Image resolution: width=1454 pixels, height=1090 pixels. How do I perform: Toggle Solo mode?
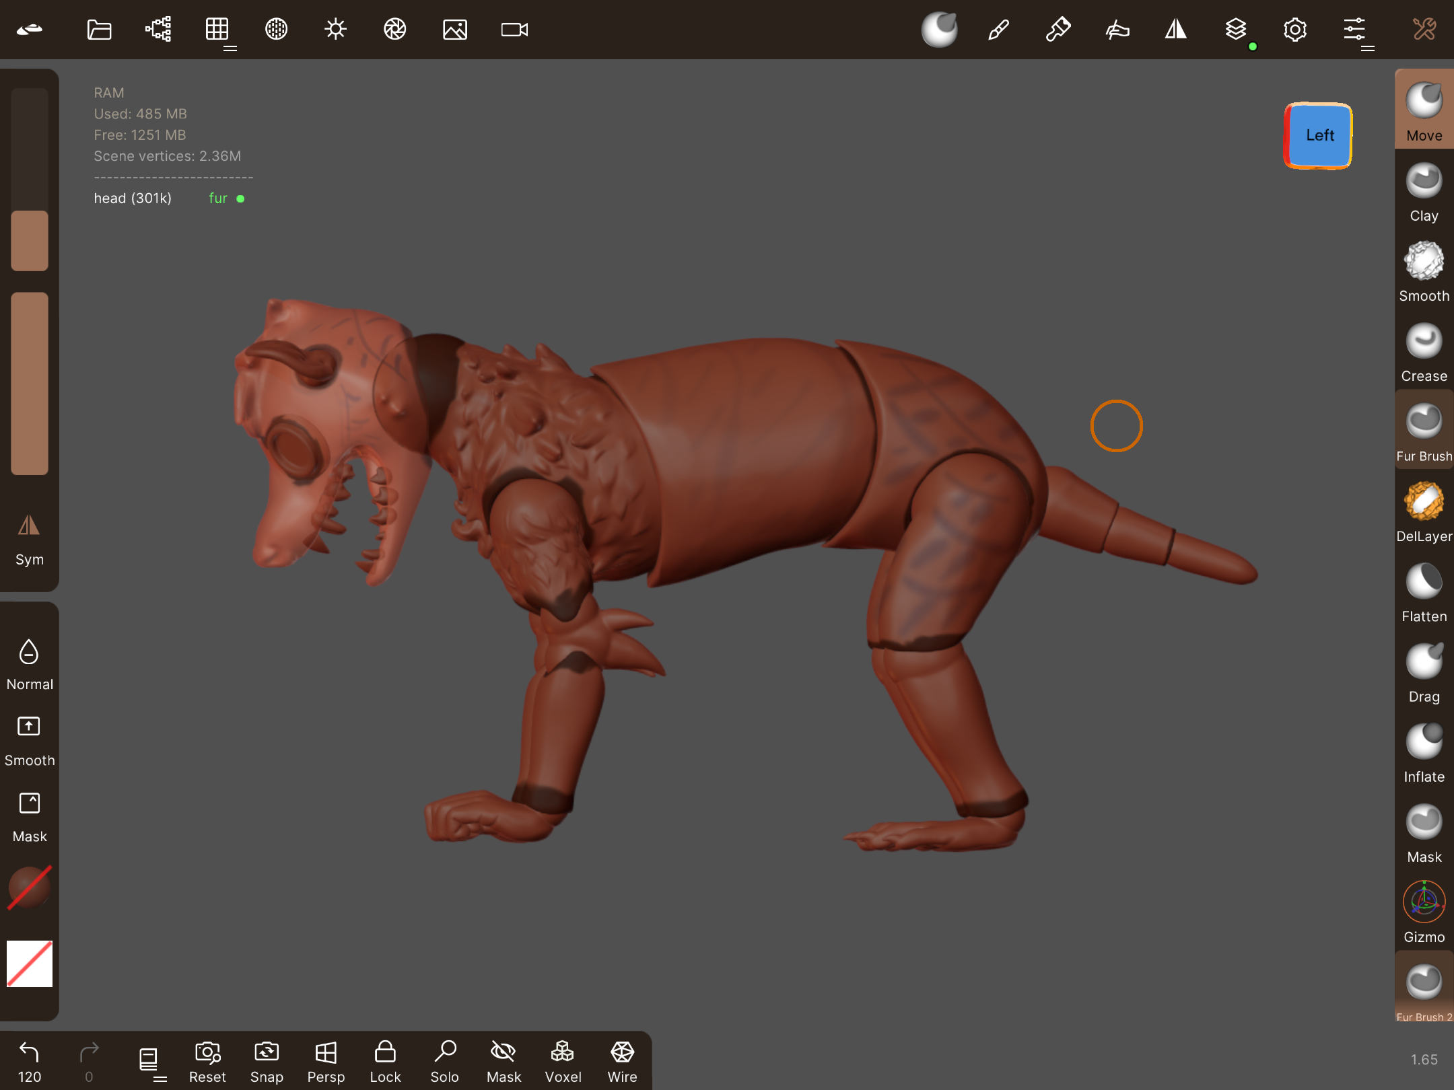[x=444, y=1062]
